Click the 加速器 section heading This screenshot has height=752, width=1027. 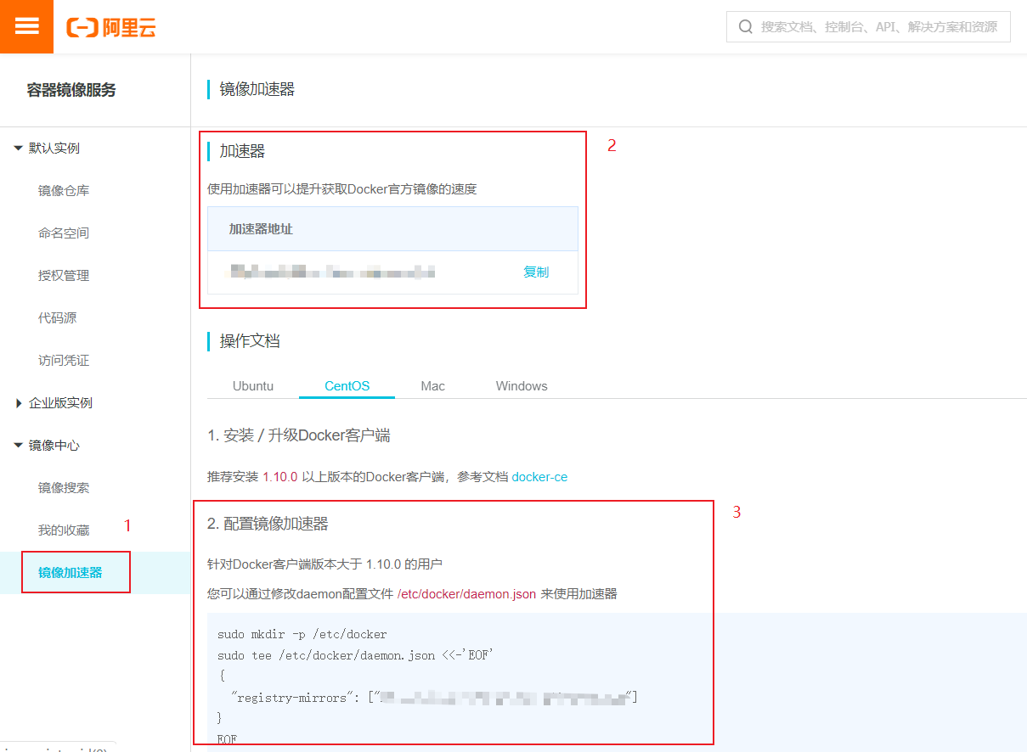[x=242, y=151]
